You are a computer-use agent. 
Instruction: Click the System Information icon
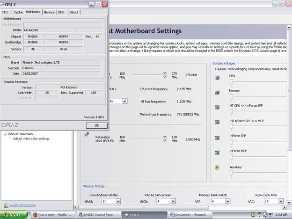[6, 205]
